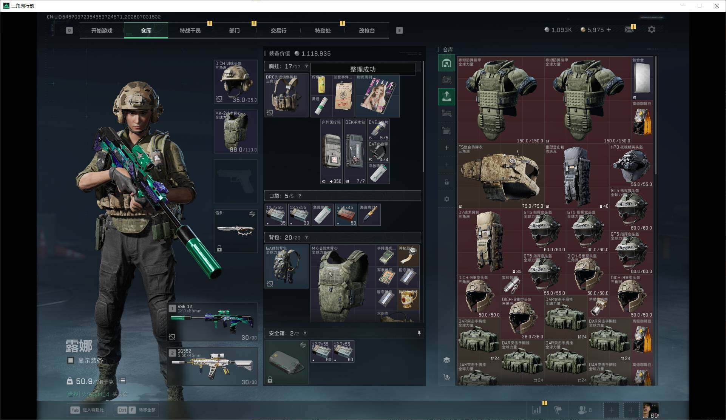Image resolution: width=726 pixels, height=420 pixels.
Task: Open the warehouse home view icon
Action: [446, 63]
